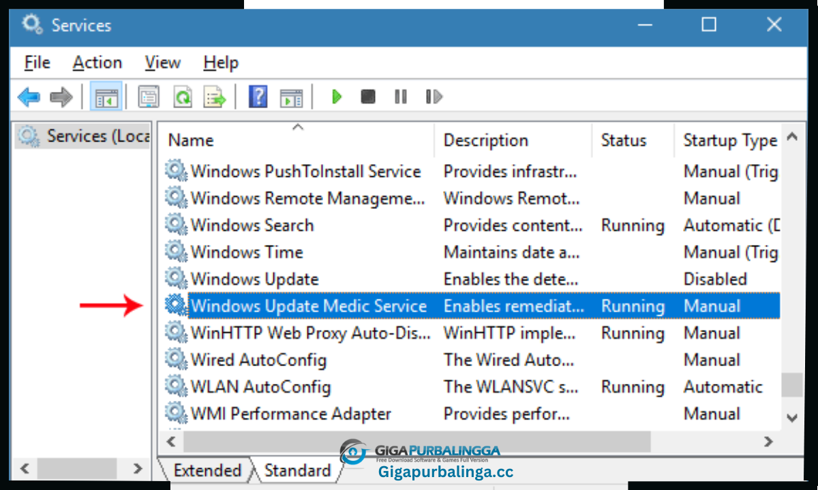Click Running status of Windows Search

[633, 225]
